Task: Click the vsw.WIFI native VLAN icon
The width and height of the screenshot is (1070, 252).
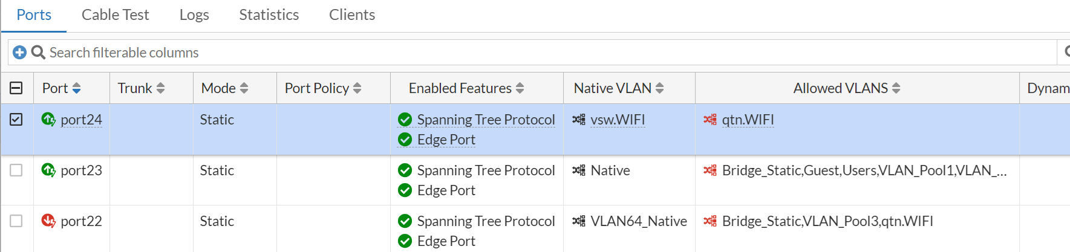Action: click(579, 120)
